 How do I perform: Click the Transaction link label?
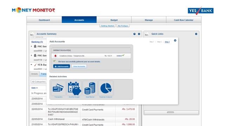[x=58, y=97]
